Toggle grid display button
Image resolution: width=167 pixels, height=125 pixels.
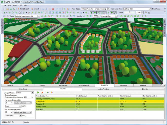(x=102, y=12)
